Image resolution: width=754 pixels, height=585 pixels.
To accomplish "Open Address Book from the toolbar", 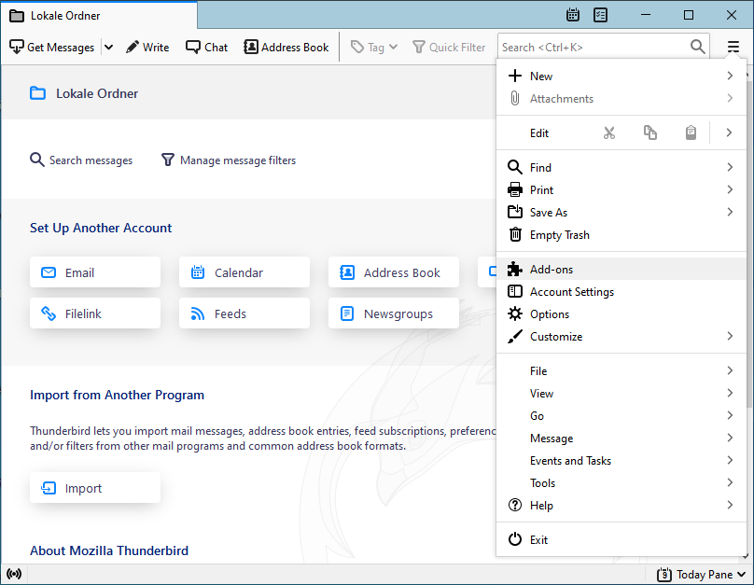I will (286, 47).
